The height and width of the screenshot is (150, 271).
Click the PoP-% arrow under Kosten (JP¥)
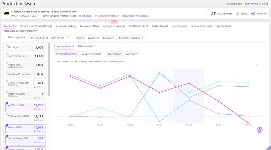click(x=42, y=131)
